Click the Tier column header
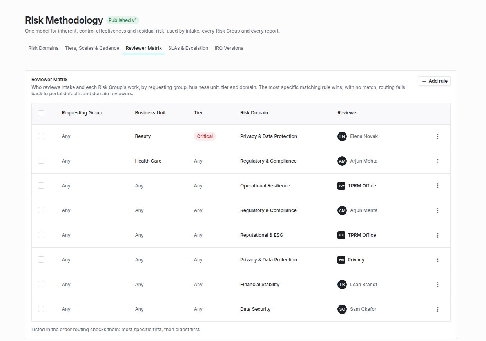Image resolution: width=486 pixels, height=341 pixels. tap(198, 113)
